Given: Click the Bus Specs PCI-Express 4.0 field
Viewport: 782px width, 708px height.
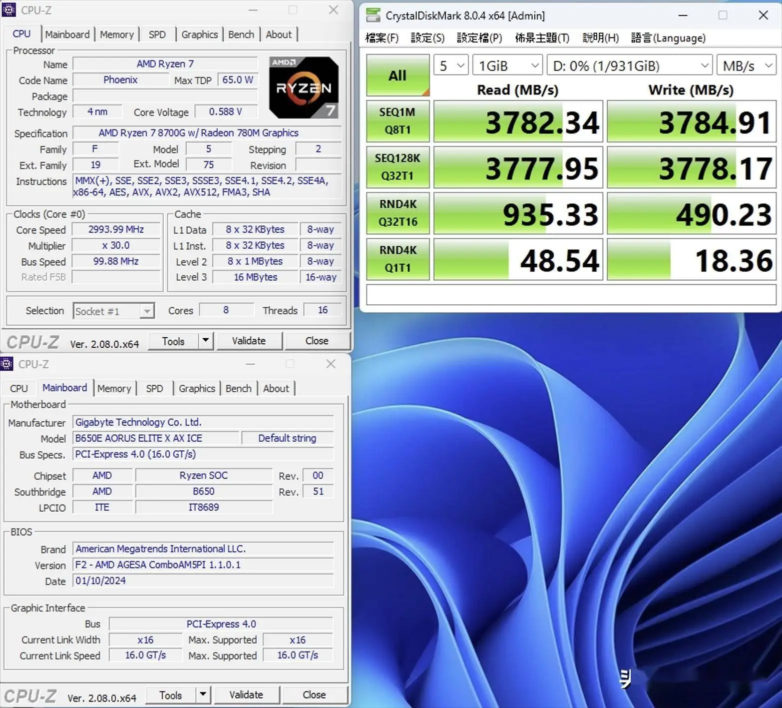Looking at the screenshot, I should (x=203, y=454).
